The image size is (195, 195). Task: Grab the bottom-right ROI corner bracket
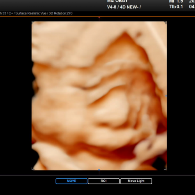tap(165, 168)
